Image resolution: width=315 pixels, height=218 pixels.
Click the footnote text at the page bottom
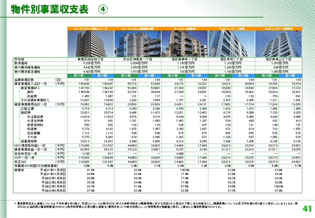point(156,205)
